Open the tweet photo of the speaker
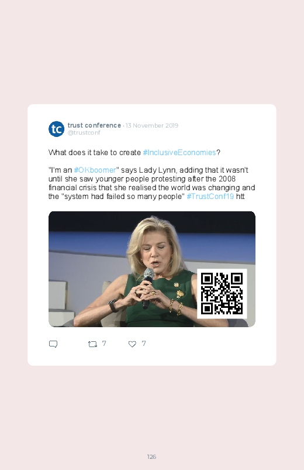Screen dimensions: 304x470 point(152,269)
